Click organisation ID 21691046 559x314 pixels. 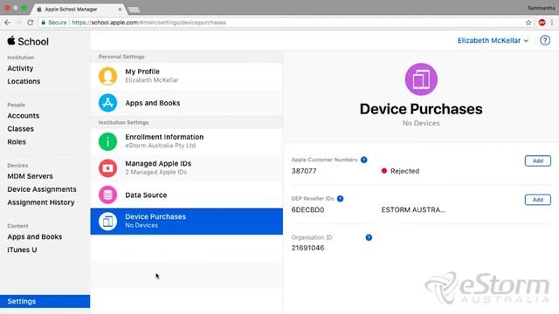point(308,248)
